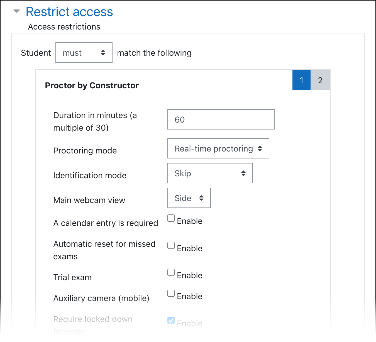Collapse the Restrict access section arrow
This screenshot has width=376, height=342.
click(x=17, y=11)
